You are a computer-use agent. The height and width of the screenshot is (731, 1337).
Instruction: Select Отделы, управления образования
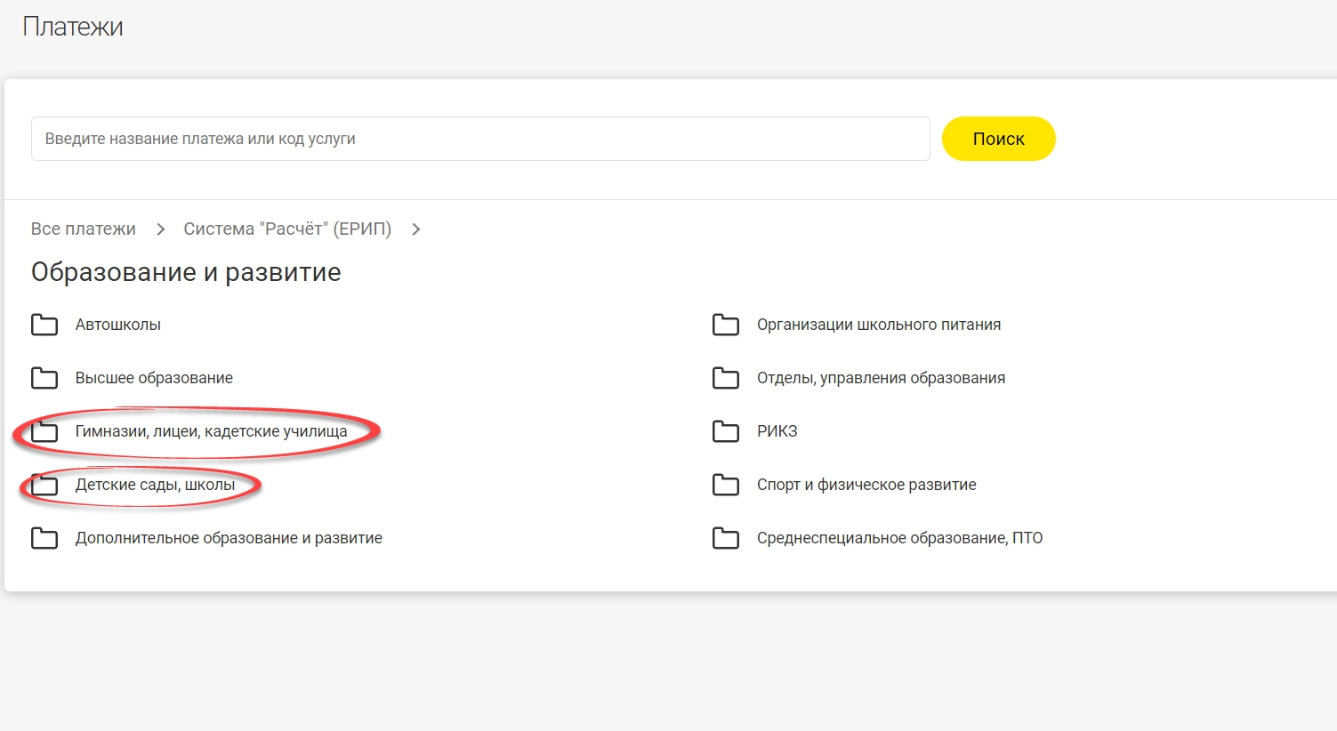pos(881,378)
